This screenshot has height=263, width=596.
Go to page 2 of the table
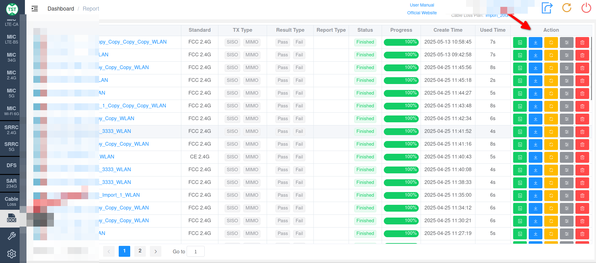pyautogui.click(x=140, y=251)
